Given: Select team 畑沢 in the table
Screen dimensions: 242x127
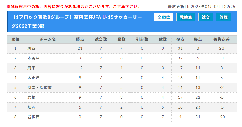Looking at the screenshot, I should [31, 107].
